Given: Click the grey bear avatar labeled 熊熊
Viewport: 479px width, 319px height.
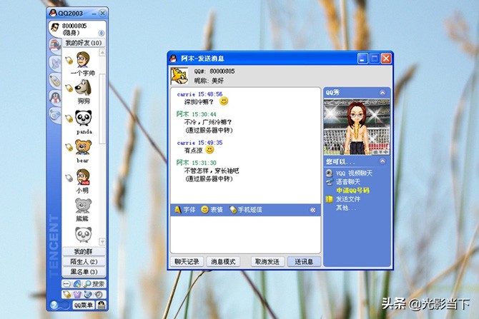Looking at the screenshot, I should pos(83,206).
